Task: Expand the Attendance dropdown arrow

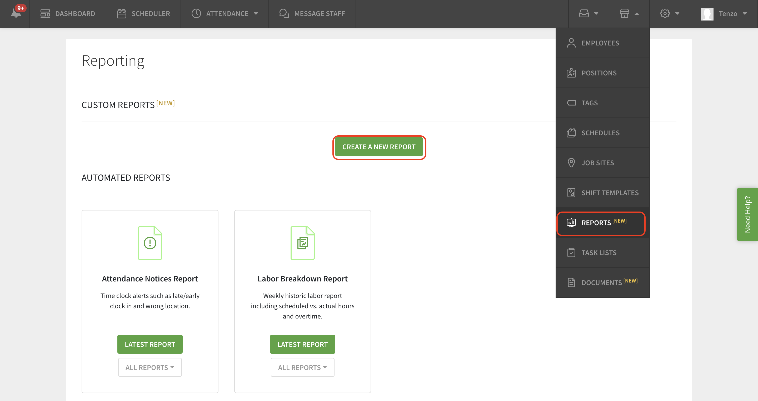Action: click(x=256, y=13)
